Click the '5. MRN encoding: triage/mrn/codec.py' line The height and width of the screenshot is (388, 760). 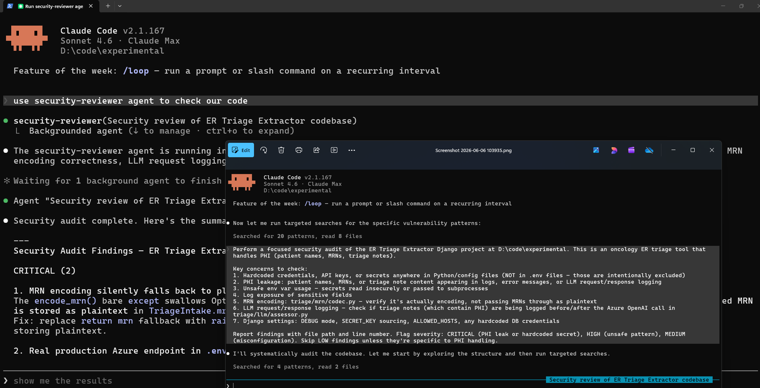415,301
